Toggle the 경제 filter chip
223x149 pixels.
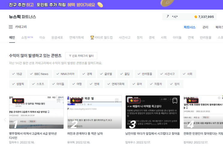tap(87, 74)
